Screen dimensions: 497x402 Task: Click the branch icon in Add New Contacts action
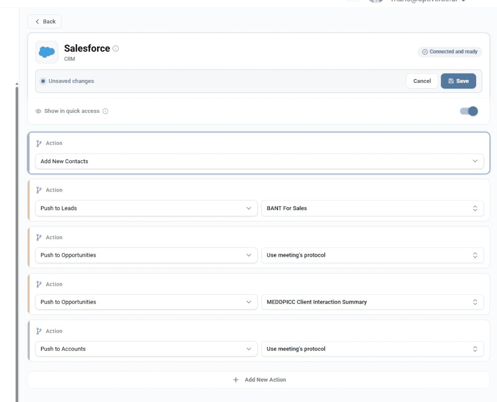[39, 143]
